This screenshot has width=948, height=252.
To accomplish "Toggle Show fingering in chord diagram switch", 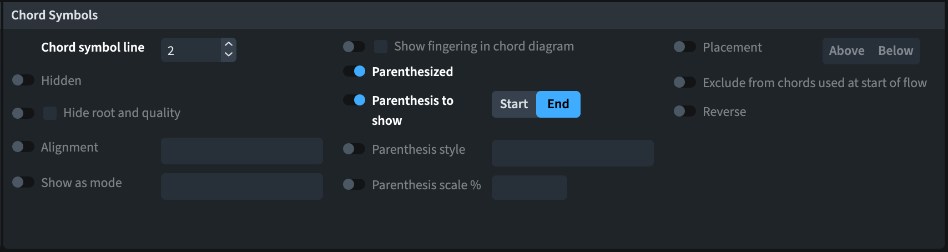I will tap(354, 47).
